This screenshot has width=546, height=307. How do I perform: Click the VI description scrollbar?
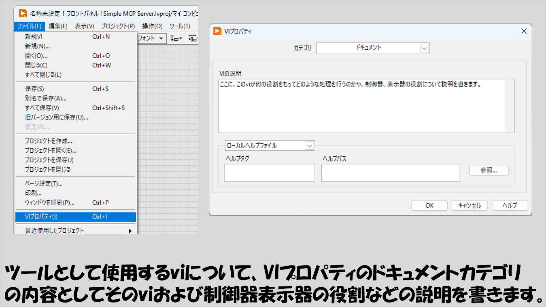[x=509, y=106]
